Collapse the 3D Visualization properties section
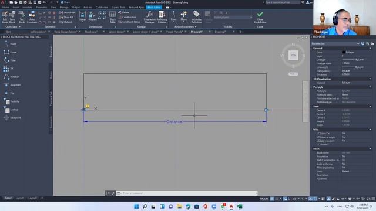 [x=370, y=79]
